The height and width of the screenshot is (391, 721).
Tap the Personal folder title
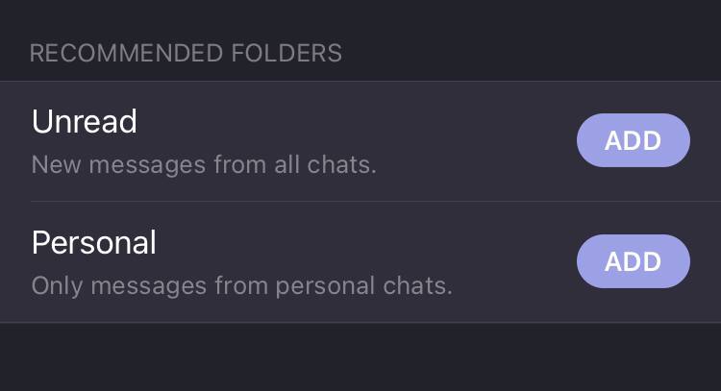click(x=94, y=243)
